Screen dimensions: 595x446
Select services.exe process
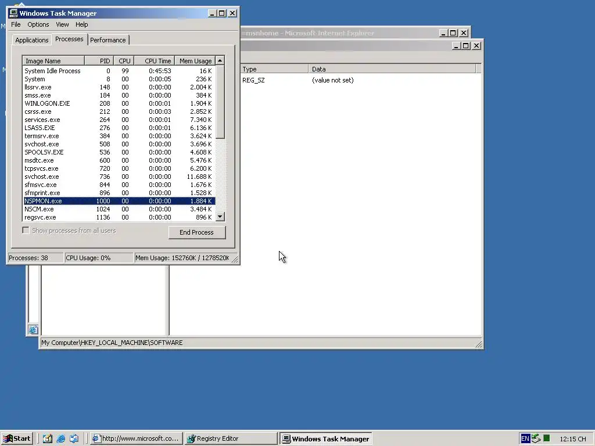click(119, 120)
